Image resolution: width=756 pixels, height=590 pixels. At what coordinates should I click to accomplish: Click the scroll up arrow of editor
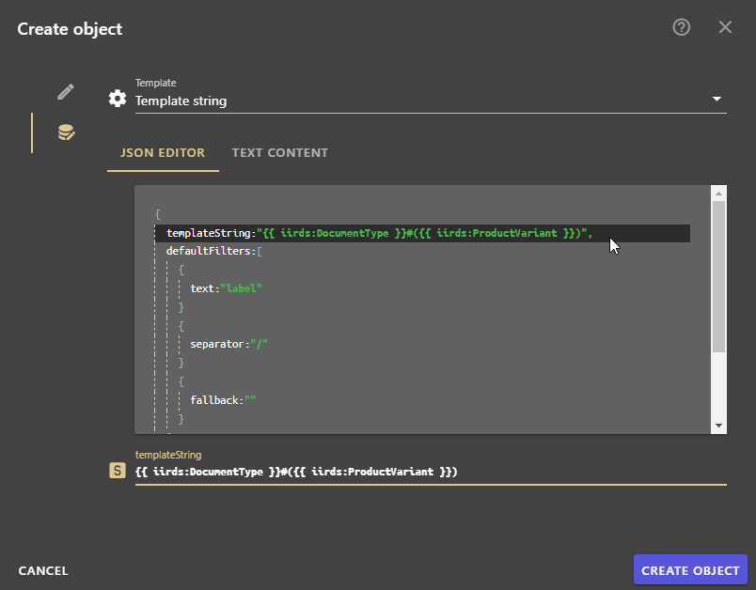tap(718, 194)
